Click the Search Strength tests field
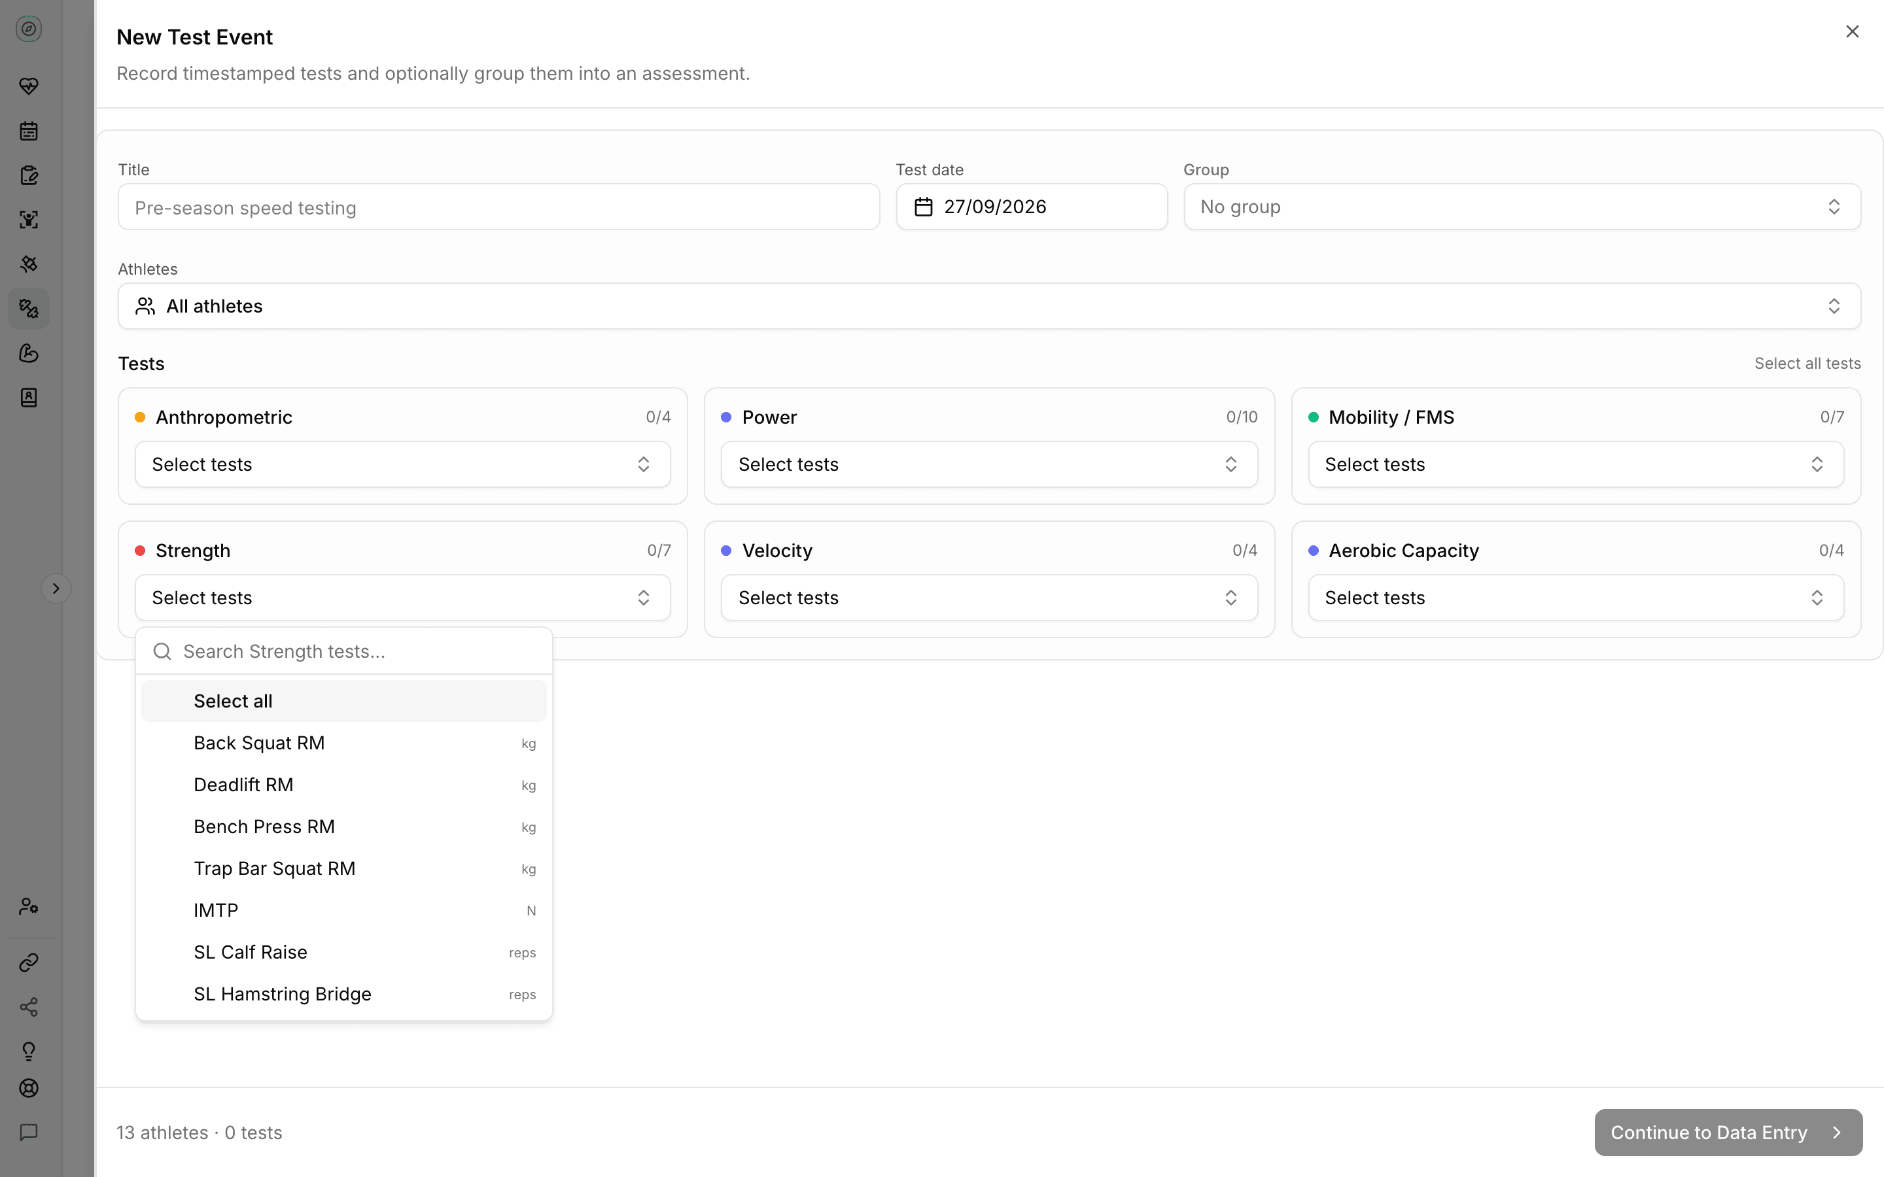Viewport: 1884px width, 1177px height. pyautogui.click(x=343, y=651)
